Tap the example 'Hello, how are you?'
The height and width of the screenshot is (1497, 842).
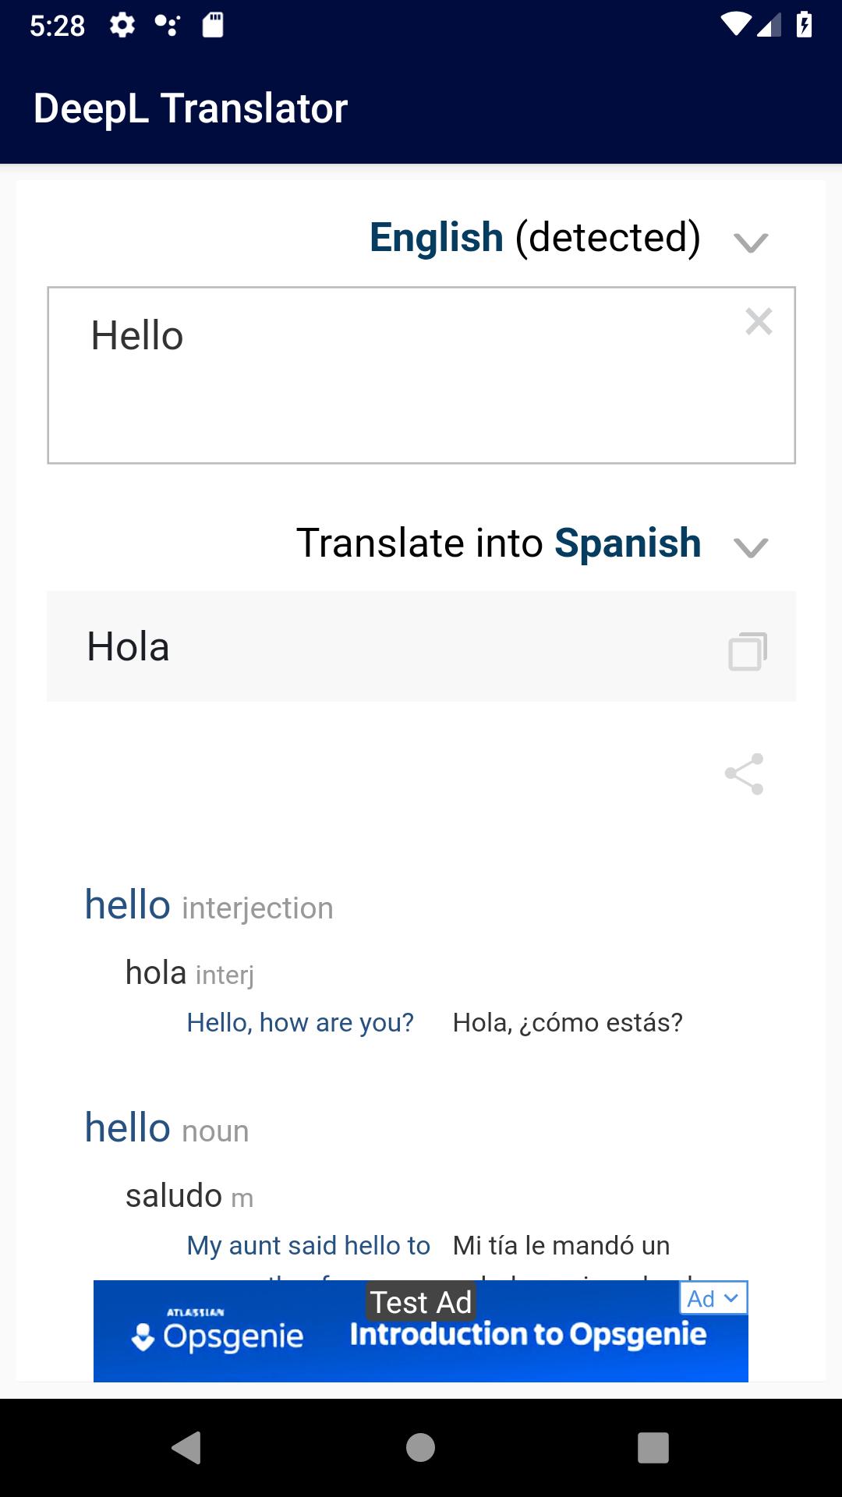tap(300, 1022)
